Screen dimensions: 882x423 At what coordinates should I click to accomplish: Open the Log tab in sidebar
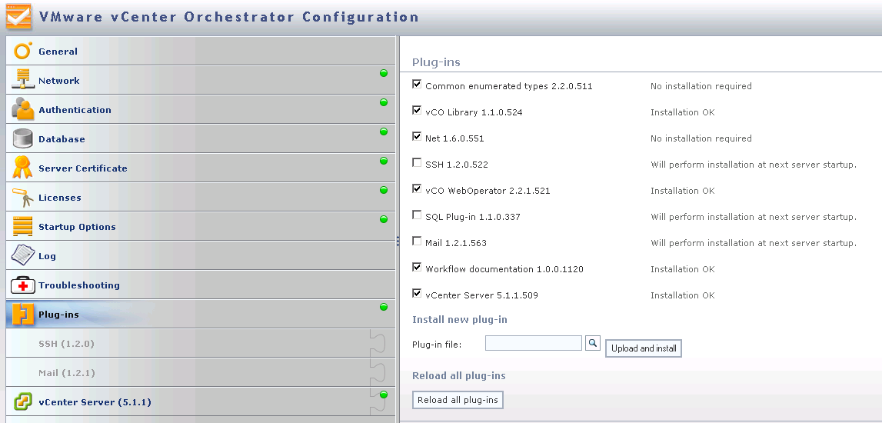pos(47,256)
